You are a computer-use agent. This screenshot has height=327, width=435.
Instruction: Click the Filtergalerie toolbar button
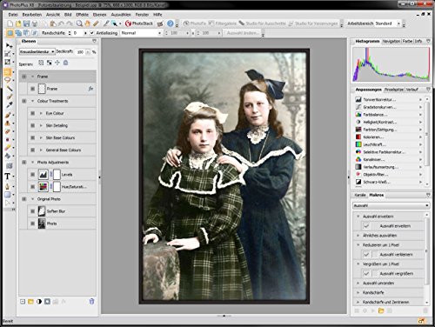pyautogui.click(x=223, y=23)
